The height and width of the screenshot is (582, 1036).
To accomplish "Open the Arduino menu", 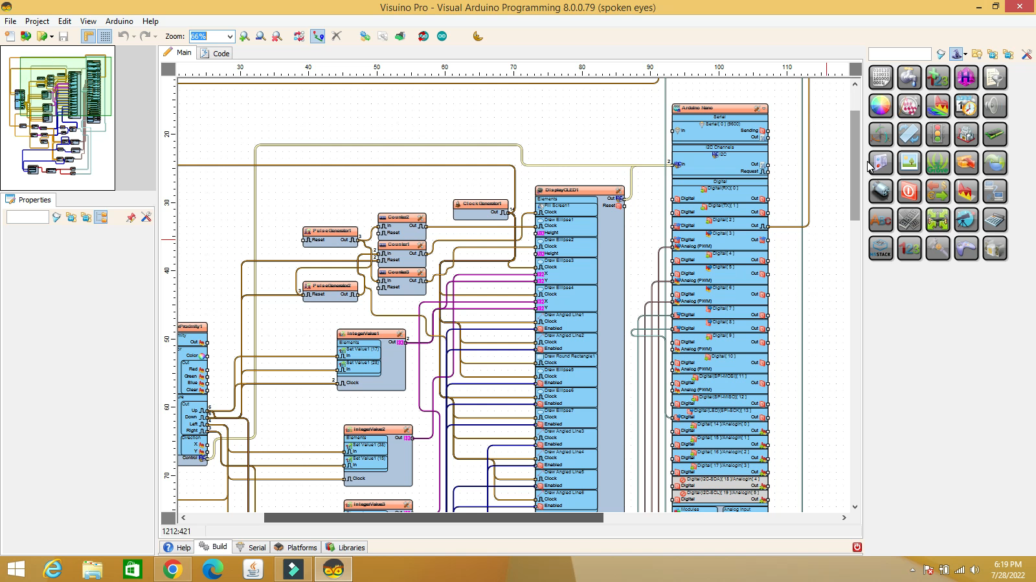I will [119, 21].
